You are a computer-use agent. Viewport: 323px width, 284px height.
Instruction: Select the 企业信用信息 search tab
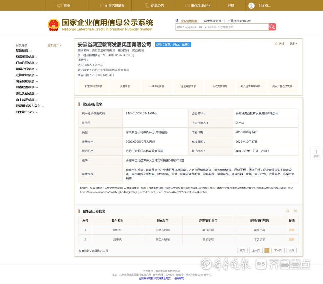click(189, 21)
